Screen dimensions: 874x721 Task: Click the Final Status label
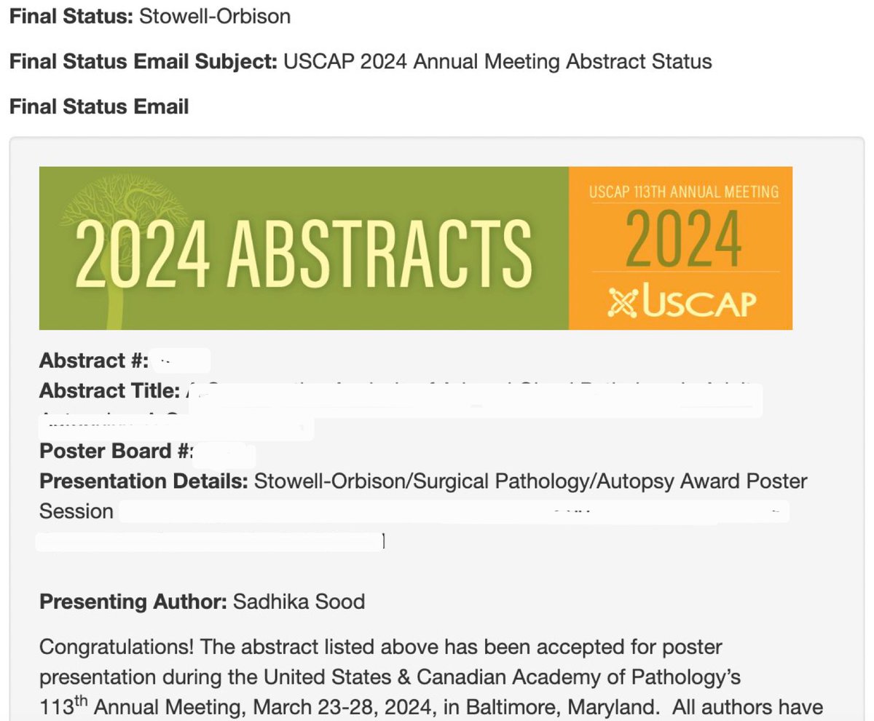71,16
